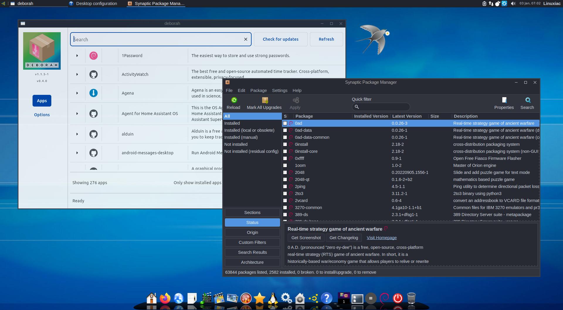Click the 1Password Debian swirl icon
The width and height of the screenshot is (563, 310).
pos(94,56)
